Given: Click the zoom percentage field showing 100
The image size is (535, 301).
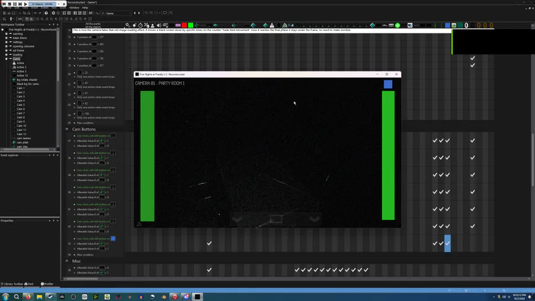Looking at the screenshot, I should click(x=20, y=19).
